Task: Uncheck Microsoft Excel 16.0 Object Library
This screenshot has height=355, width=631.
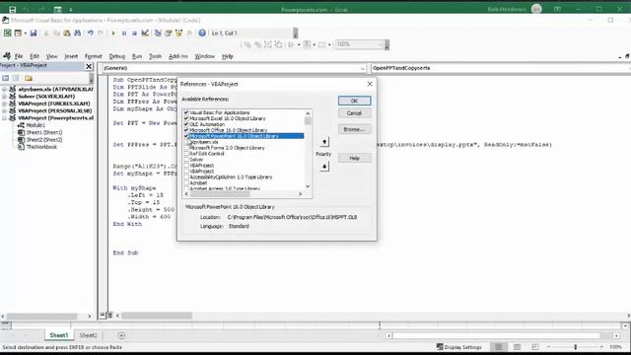Action: pos(186,118)
